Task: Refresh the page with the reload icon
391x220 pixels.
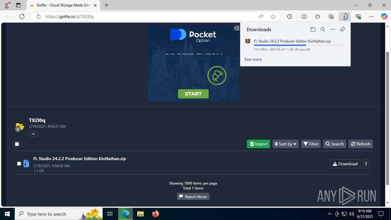Action: point(22,16)
